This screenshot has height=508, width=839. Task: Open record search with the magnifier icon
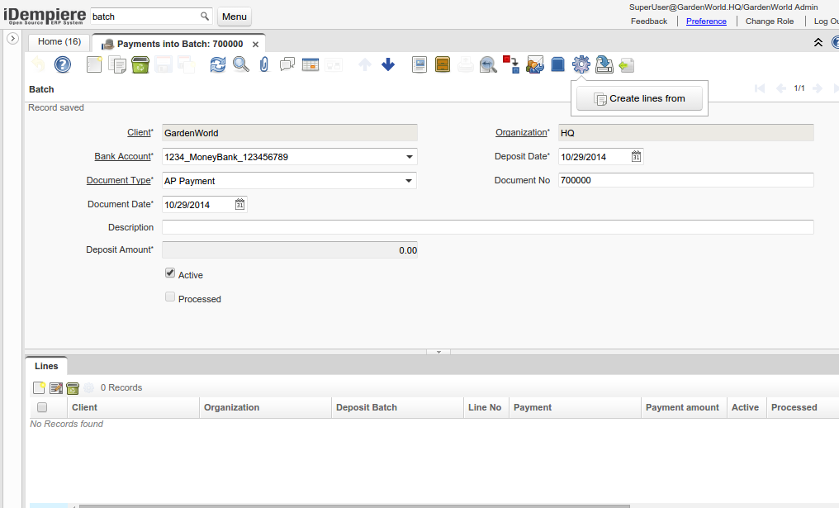[240, 64]
